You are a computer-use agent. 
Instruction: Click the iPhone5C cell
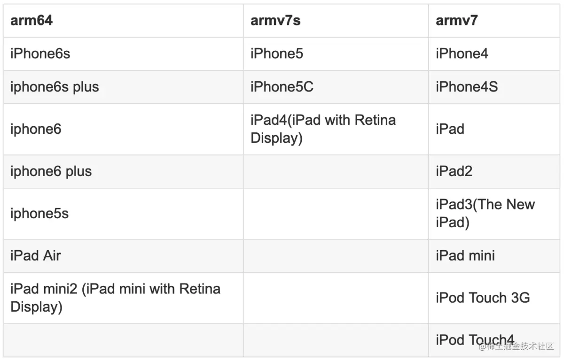tap(282, 87)
